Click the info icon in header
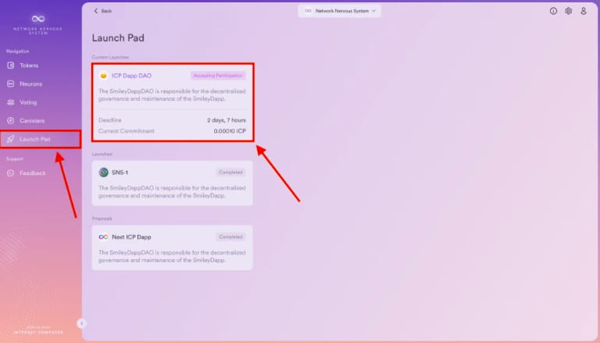Viewport: 600px width, 343px height. (553, 11)
